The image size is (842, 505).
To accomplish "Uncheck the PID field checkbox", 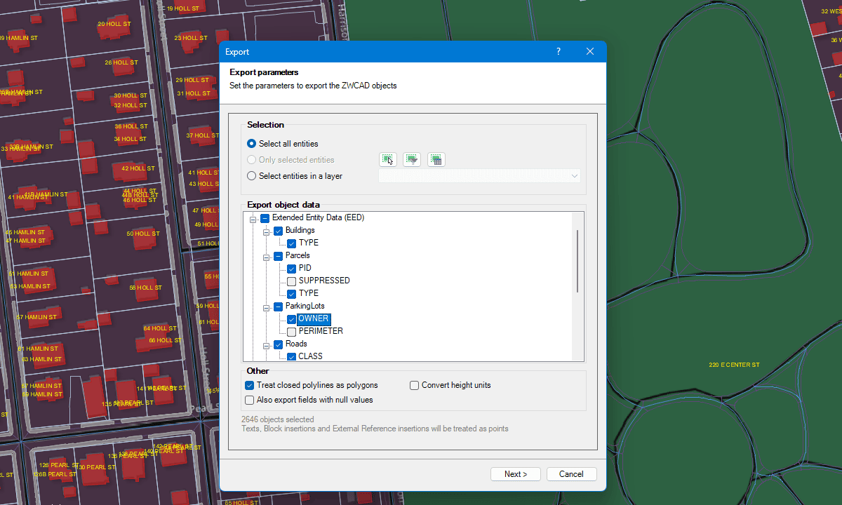I will 292,269.
